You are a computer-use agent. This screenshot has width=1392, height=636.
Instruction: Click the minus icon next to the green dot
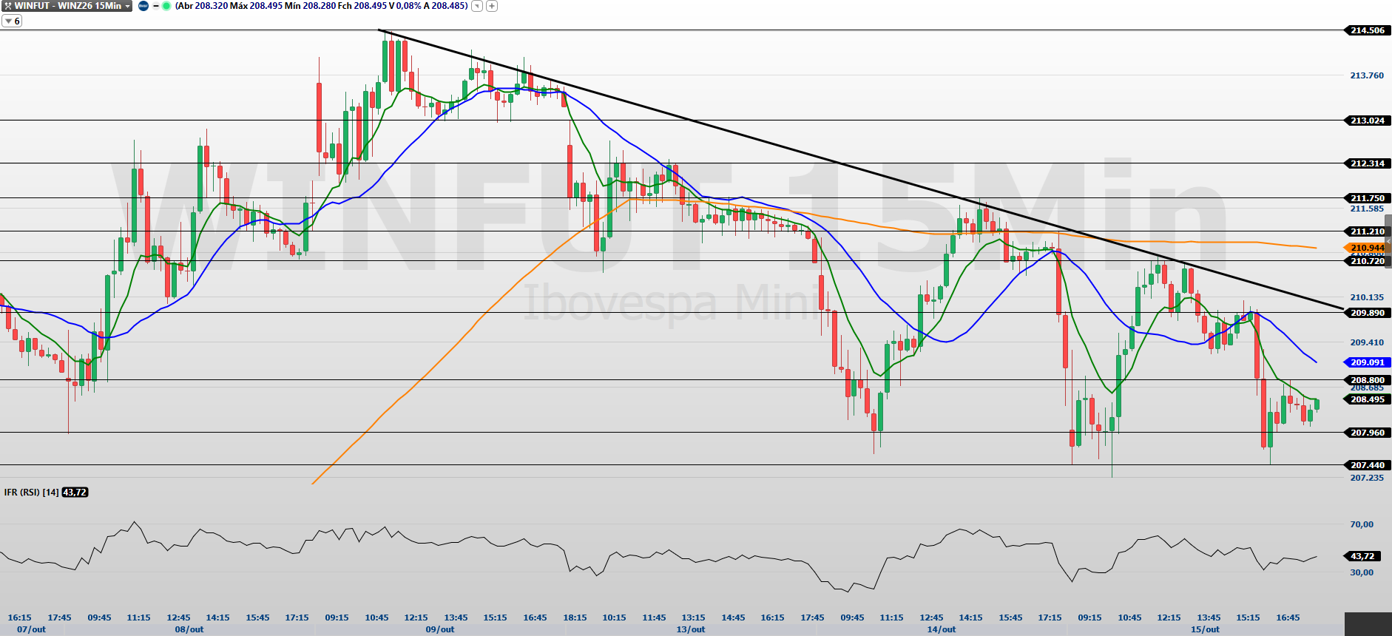click(156, 6)
